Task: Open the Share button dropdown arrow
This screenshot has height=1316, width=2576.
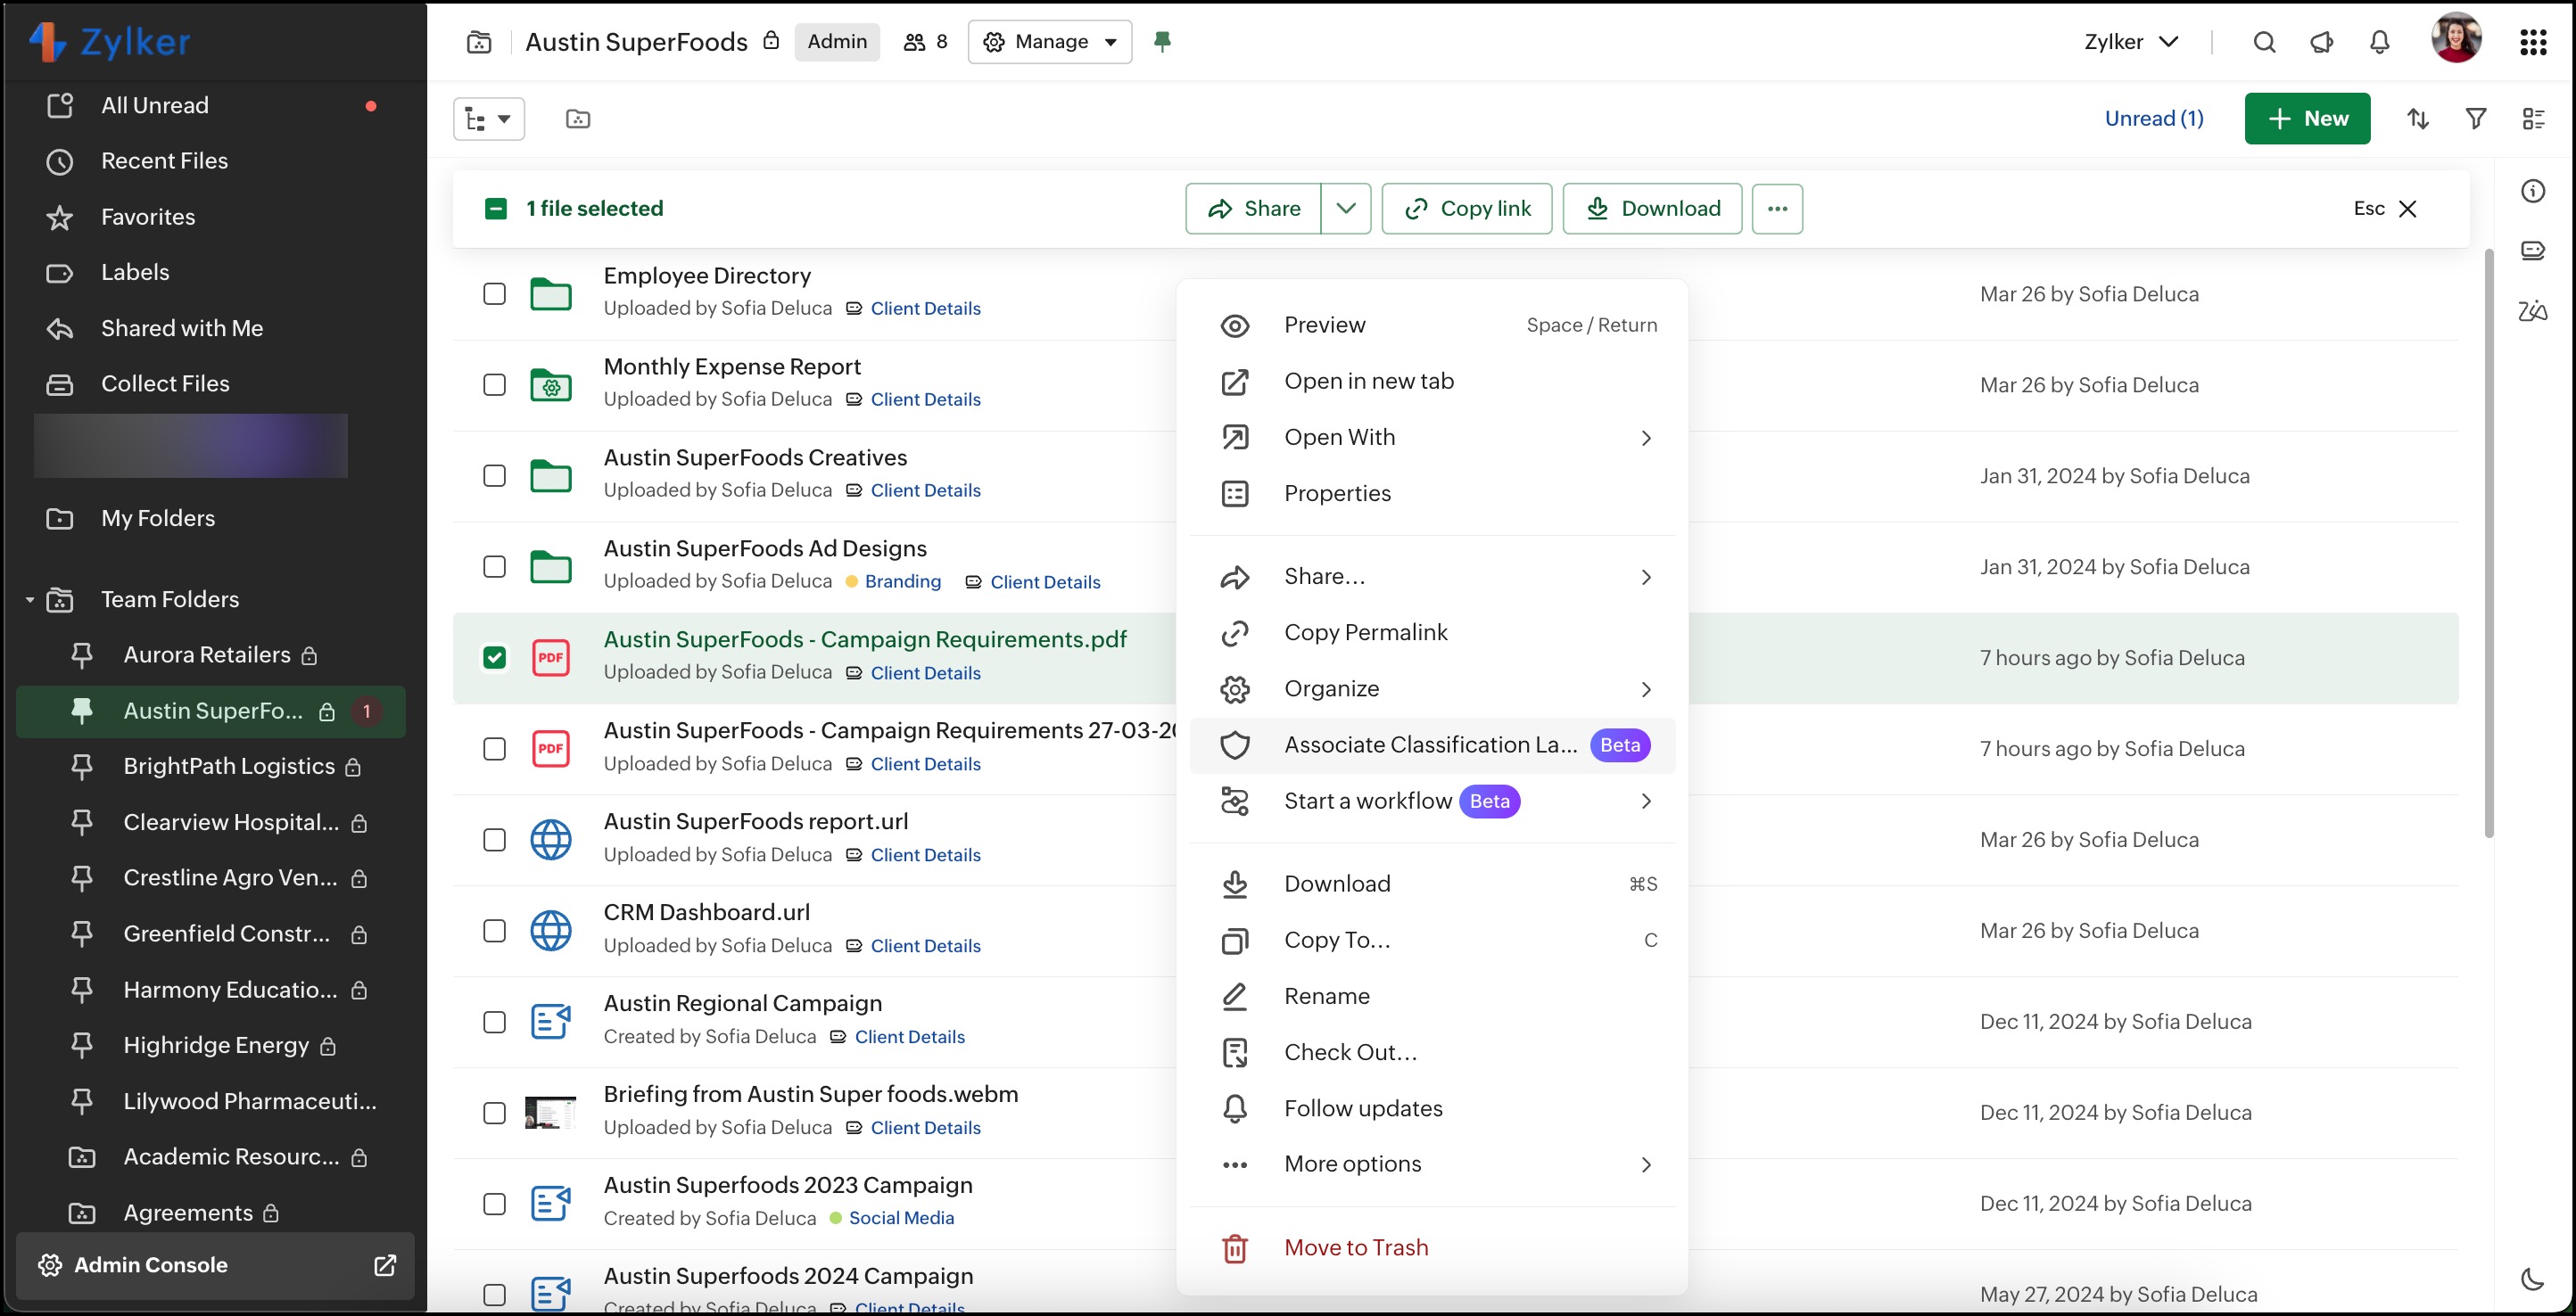Action: 1346,209
